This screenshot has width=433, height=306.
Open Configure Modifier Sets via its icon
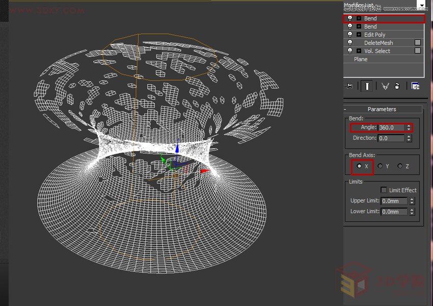(x=415, y=86)
